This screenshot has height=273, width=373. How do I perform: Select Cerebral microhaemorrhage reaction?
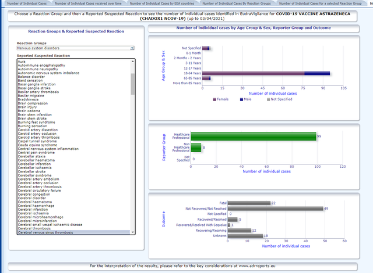coord(40,217)
